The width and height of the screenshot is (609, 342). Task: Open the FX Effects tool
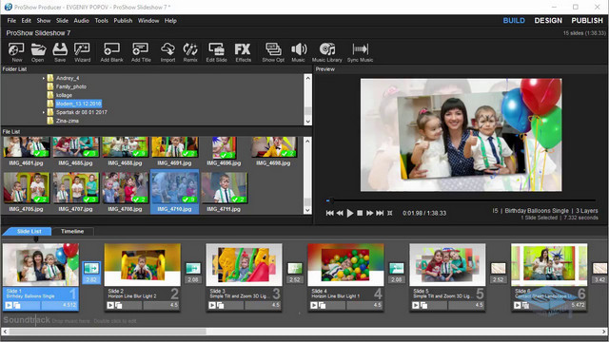tap(243, 52)
